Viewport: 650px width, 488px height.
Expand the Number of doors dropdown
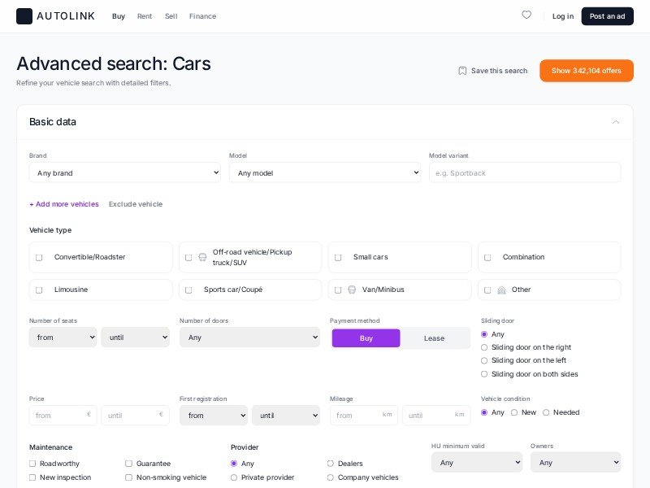[x=249, y=338]
